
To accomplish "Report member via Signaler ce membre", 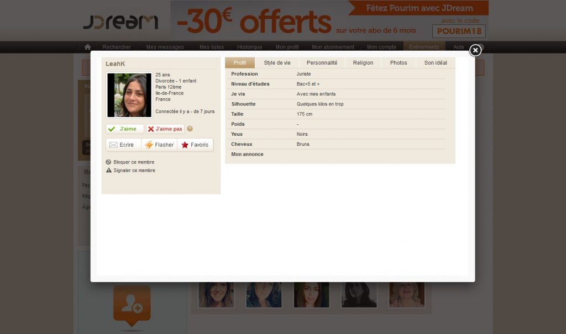I will point(134,171).
